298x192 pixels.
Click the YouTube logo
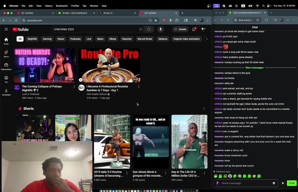pyautogui.click(x=21, y=29)
